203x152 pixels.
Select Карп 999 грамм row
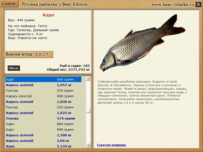(x=43, y=129)
